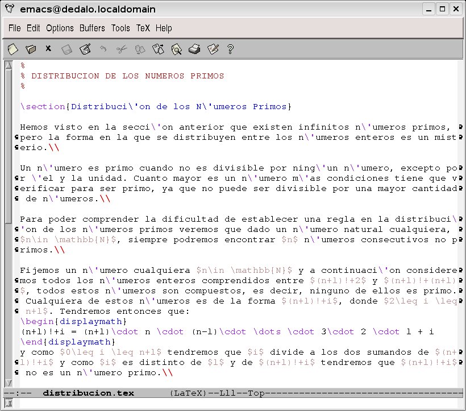Open preferences from the toolbar icon
This screenshot has height=411, width=466.
pos(213,49)
